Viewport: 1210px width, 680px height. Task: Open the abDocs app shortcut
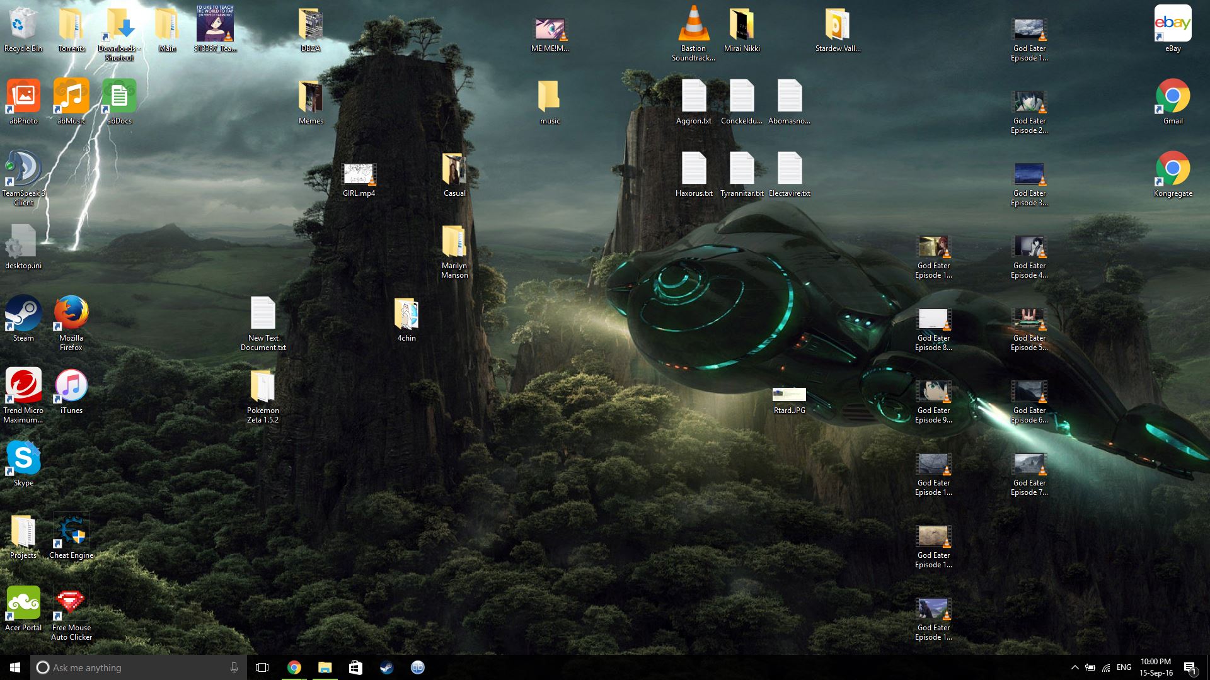[119, 102]
